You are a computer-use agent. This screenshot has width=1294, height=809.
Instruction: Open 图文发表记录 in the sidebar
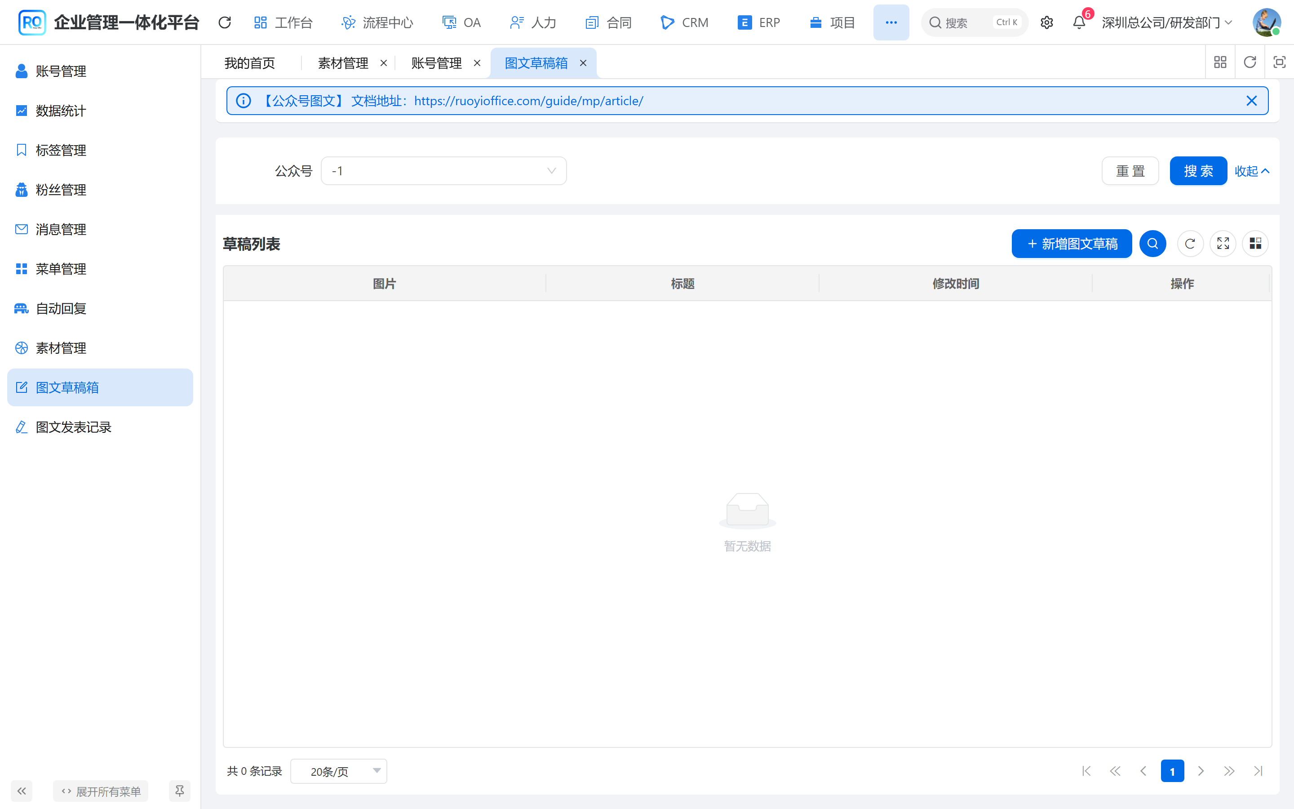pyautogui.click(x=101, y=427)
